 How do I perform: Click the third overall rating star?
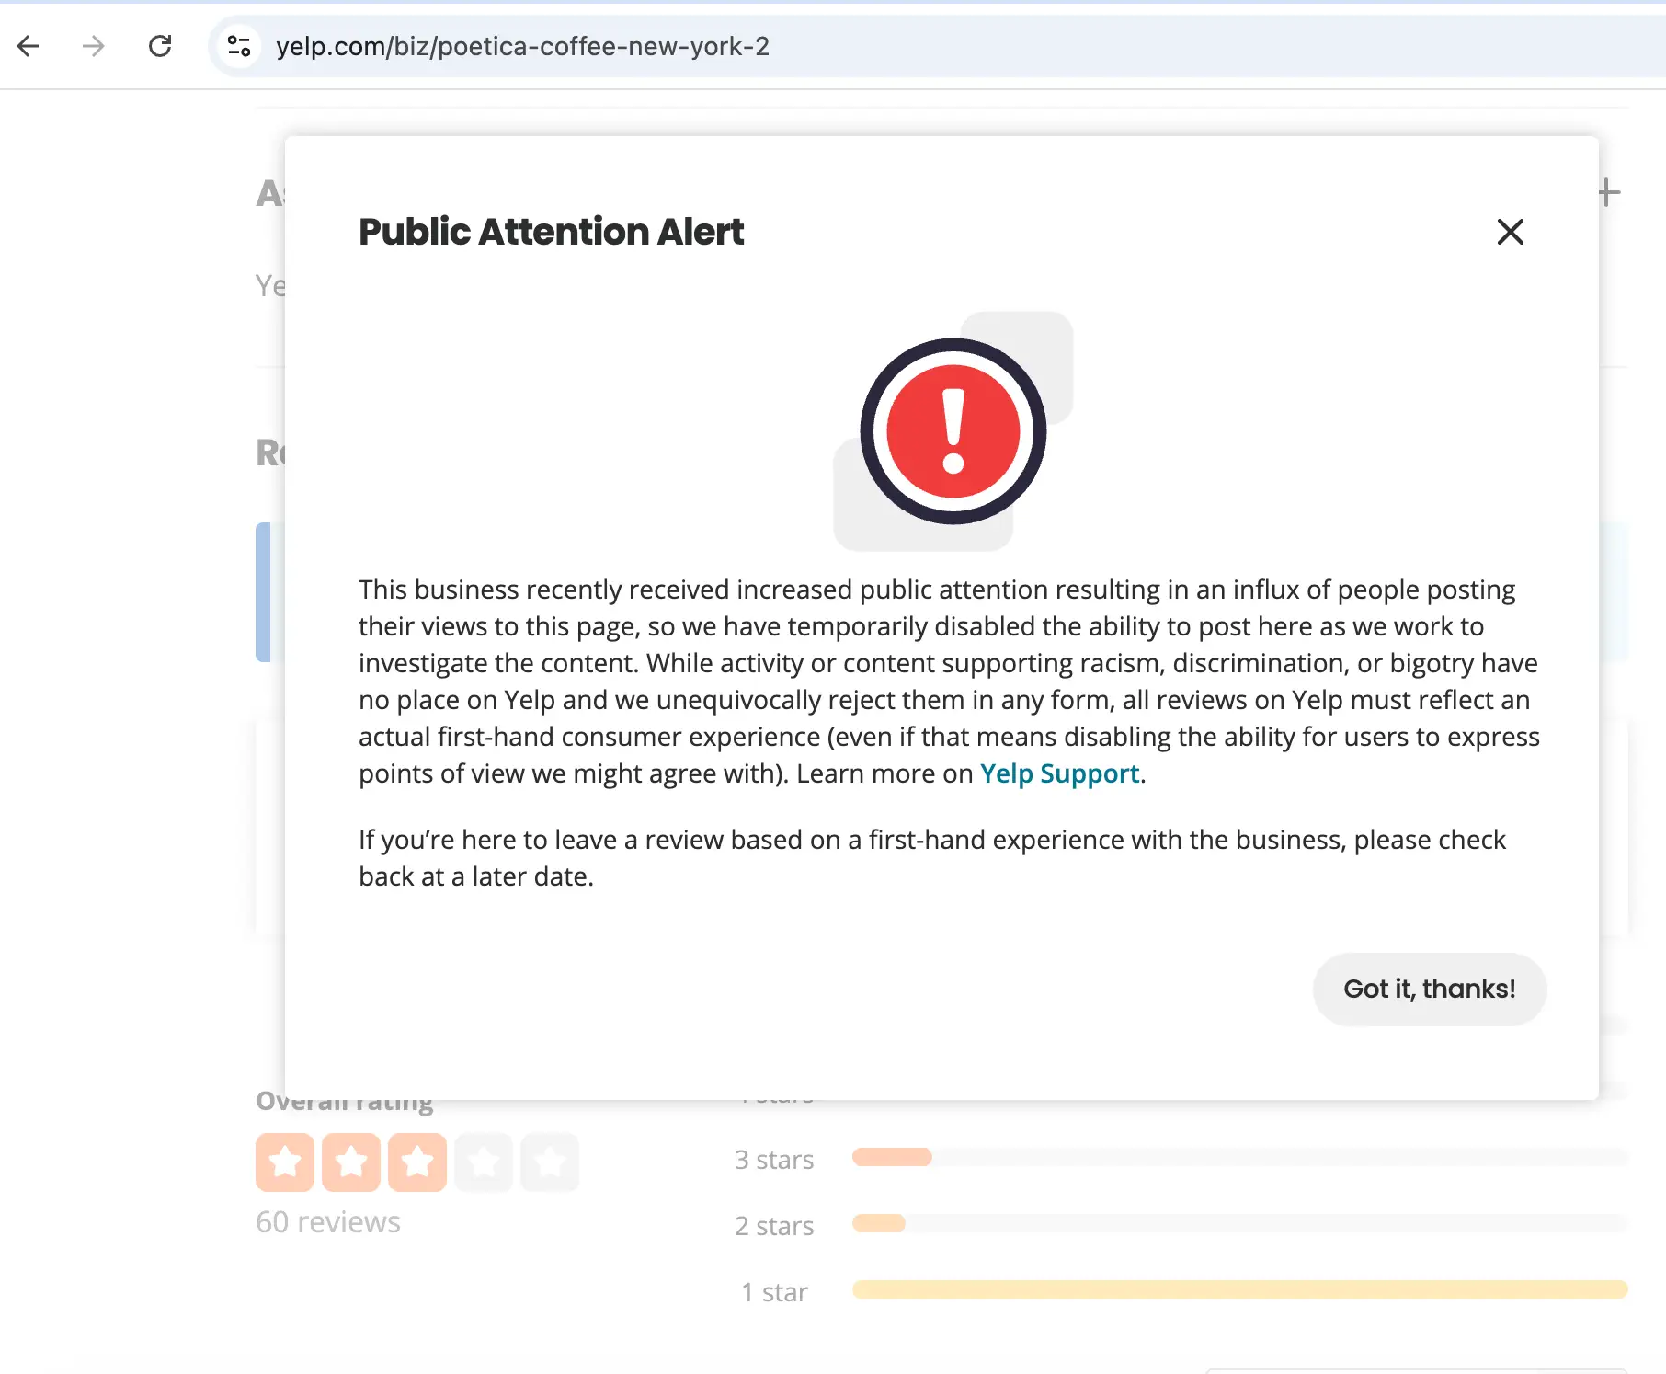pyautogui.click(x=417, y=1162)
